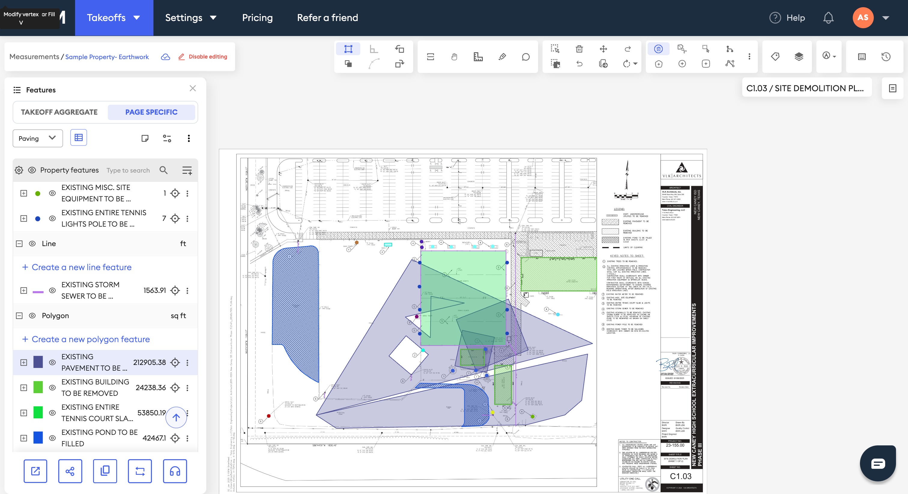Click the undo arrow icon

coord(579,64)
